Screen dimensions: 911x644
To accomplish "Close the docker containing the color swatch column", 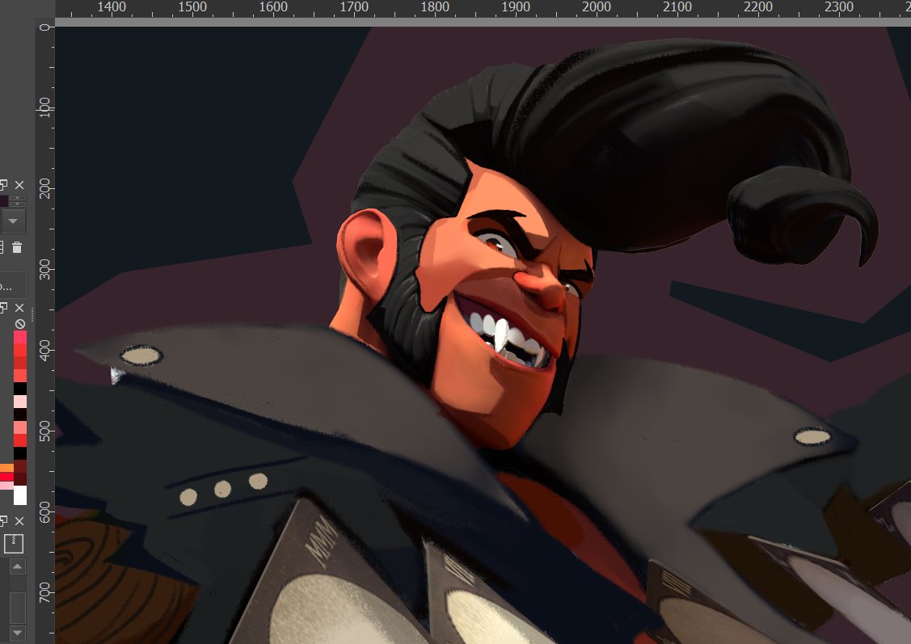I will coord(19,308).
